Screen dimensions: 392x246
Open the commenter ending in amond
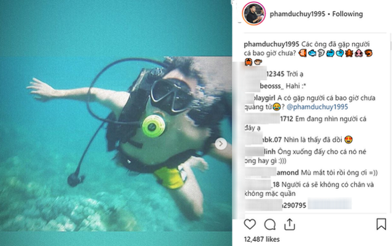click(271, 172)
